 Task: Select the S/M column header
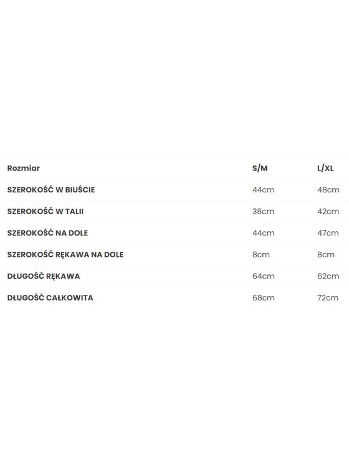coord(260,168)
